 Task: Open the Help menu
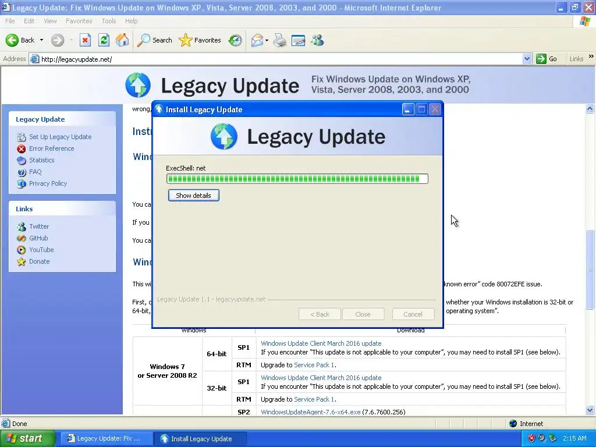coord(131,21)
